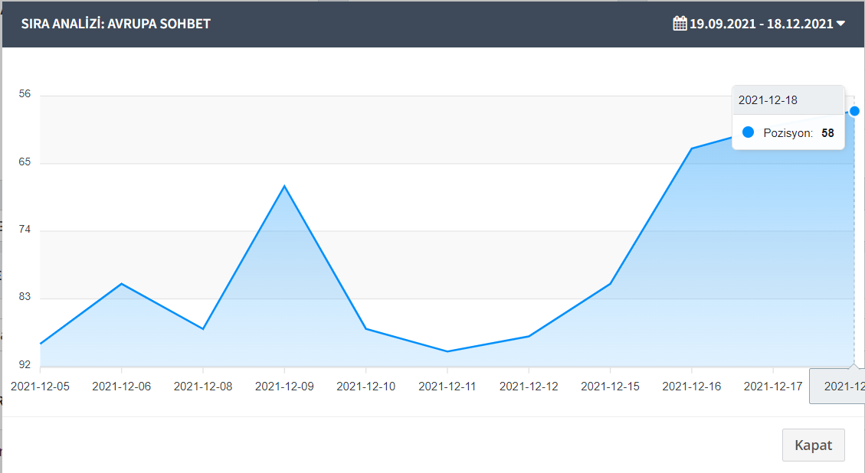The width and height of the screenshot is (865, 473).
Task: Click the y-axis value 92
Action: click(x=25, y=364)
